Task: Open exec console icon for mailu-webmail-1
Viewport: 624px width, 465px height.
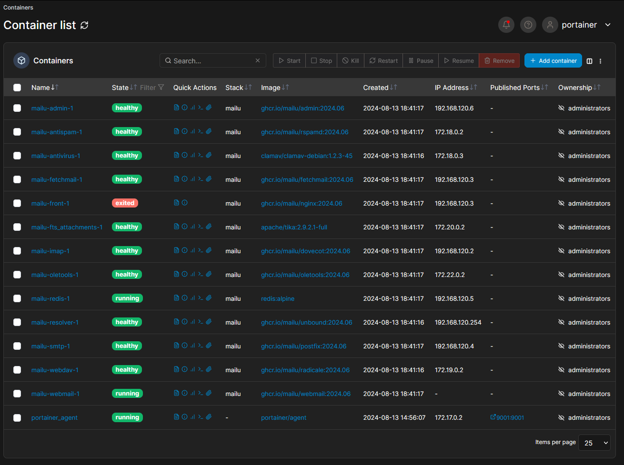Action: pos(201,393)
